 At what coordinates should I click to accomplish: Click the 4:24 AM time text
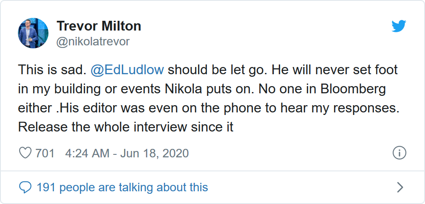[87, 153]
